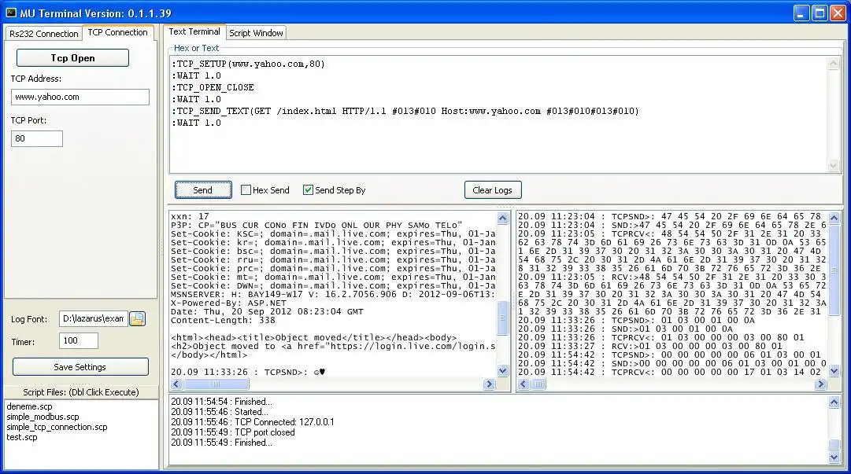Screen dimensions: 851x474
Task: Click right arrow of text log horizontal scrollbar
Action: coord(489,384)
